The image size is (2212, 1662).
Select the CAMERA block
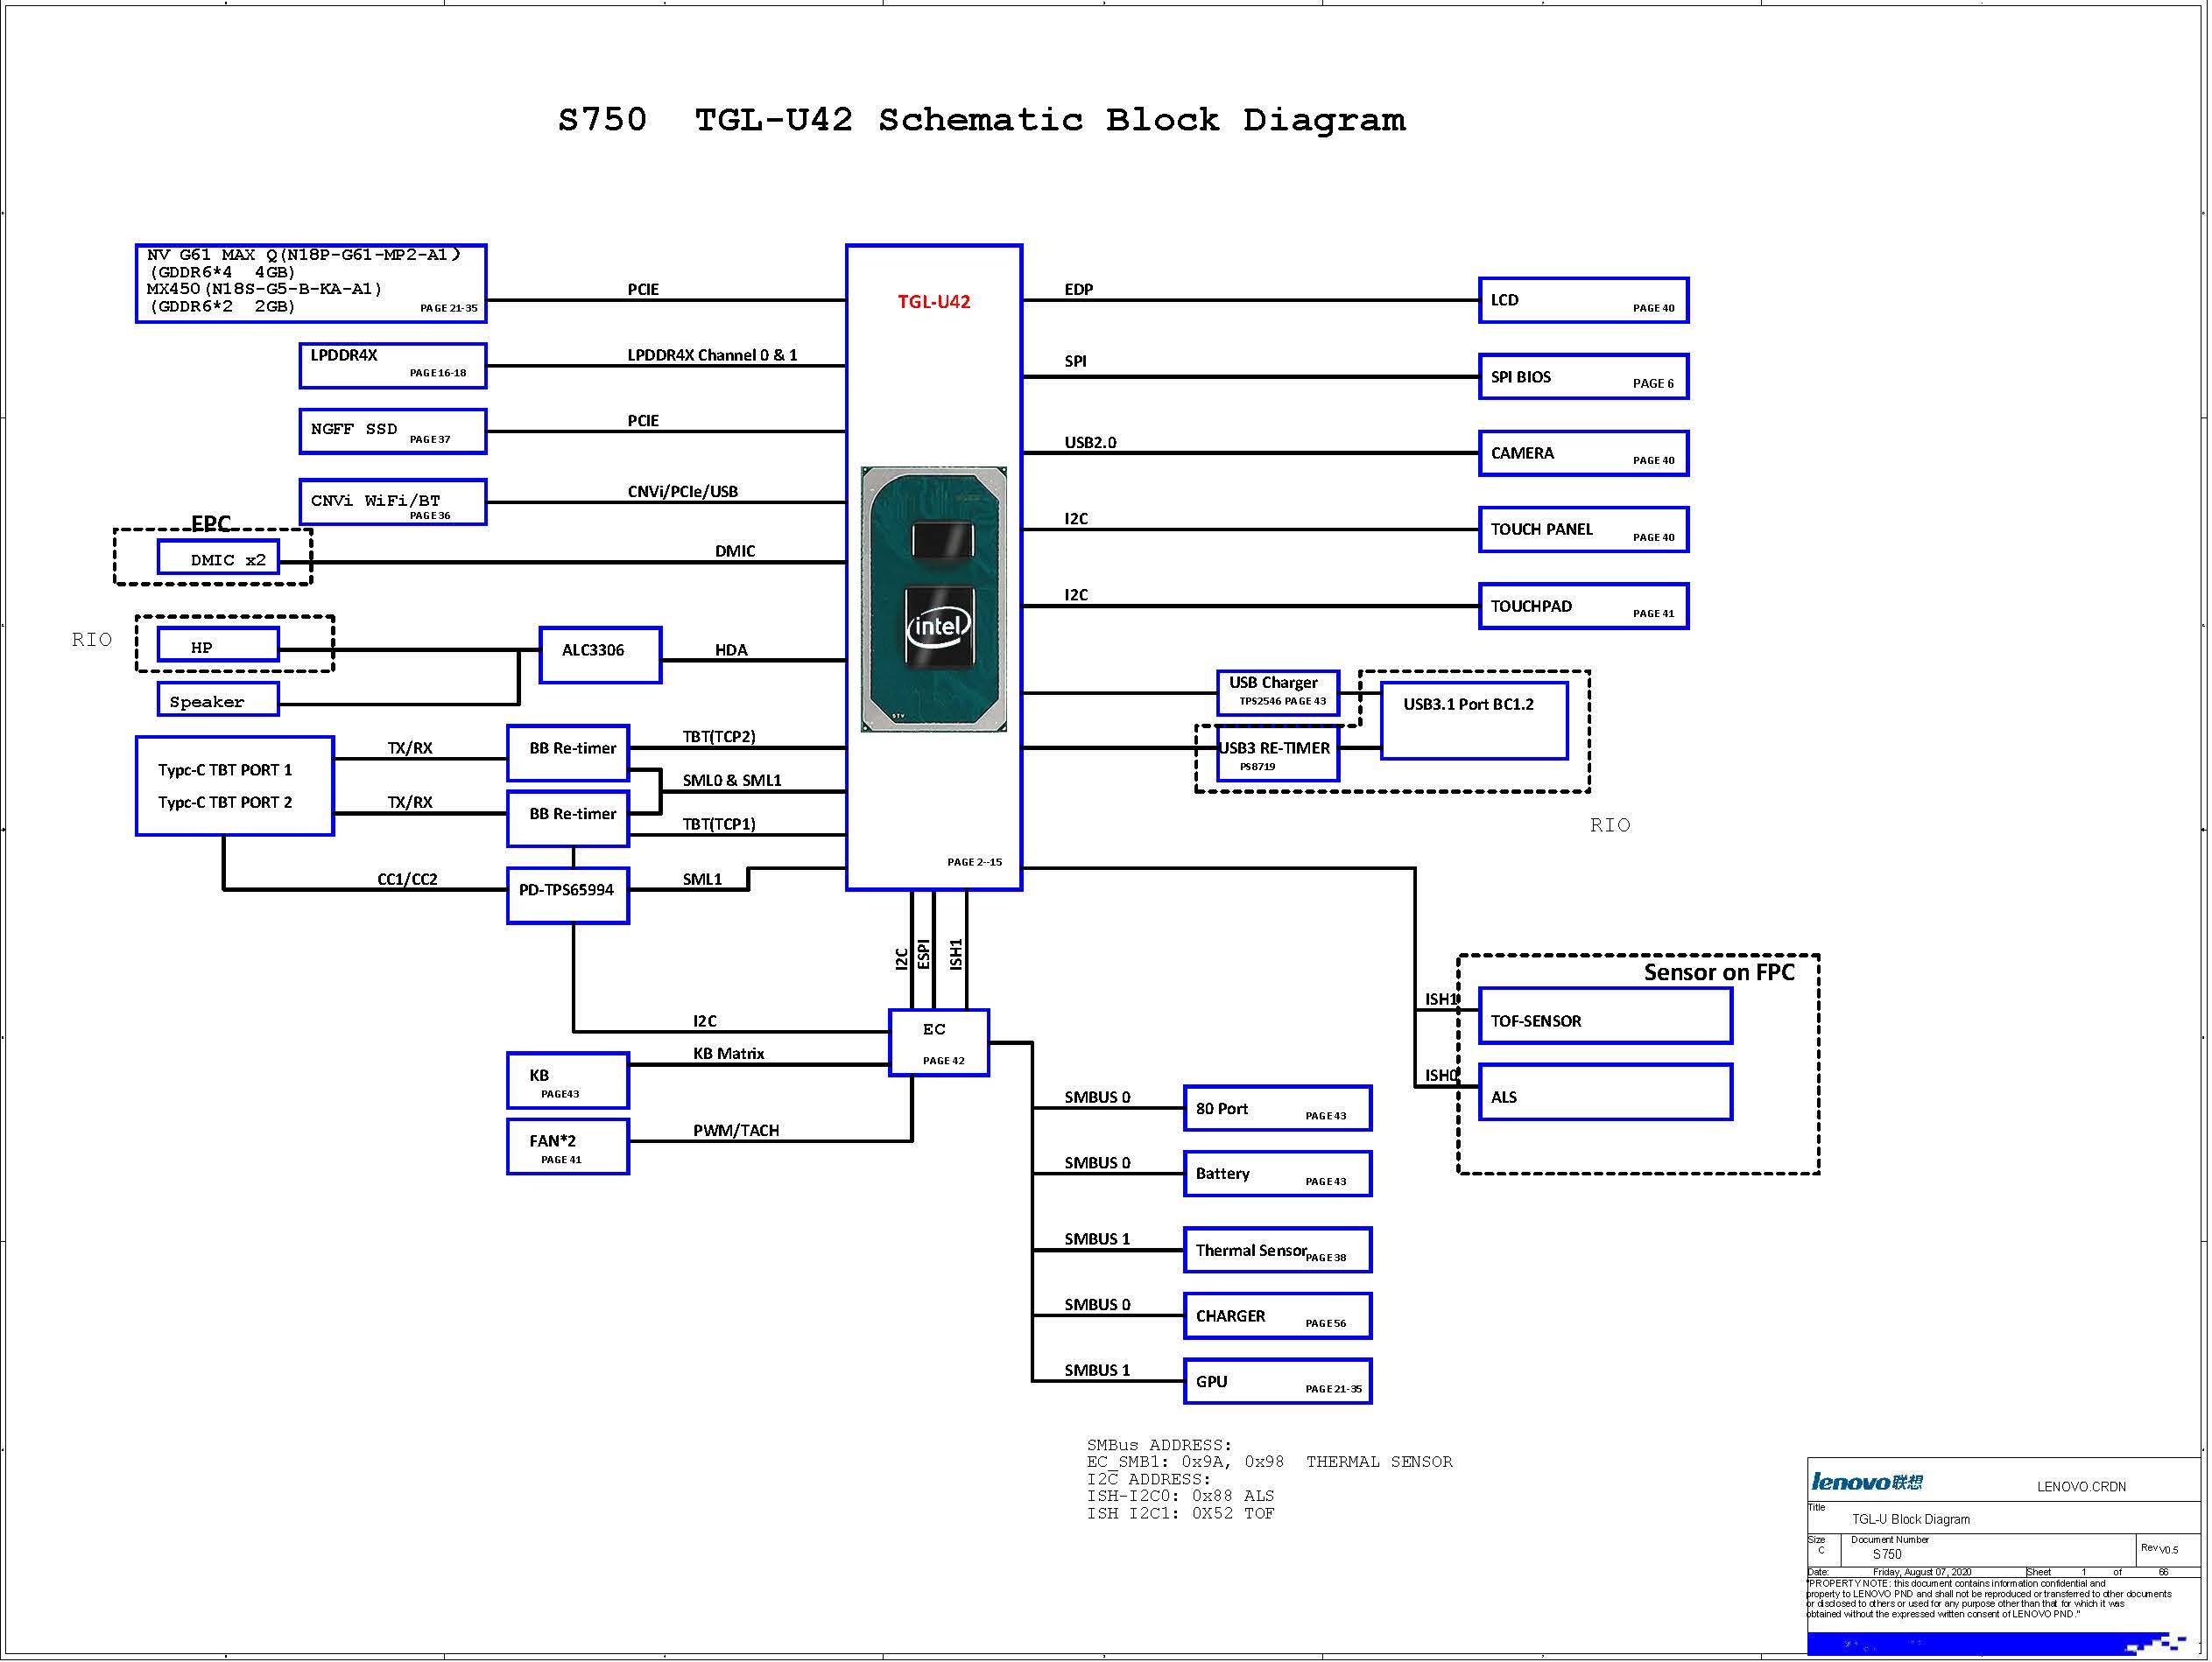point(1584,453)
